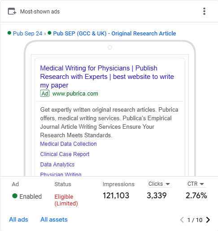This screenshot has width=218, height=231.
Task: Click the green Ad badge label
Action: 45,94
